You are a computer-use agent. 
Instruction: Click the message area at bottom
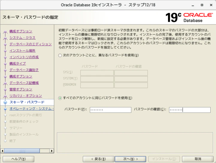click(135, 143)
